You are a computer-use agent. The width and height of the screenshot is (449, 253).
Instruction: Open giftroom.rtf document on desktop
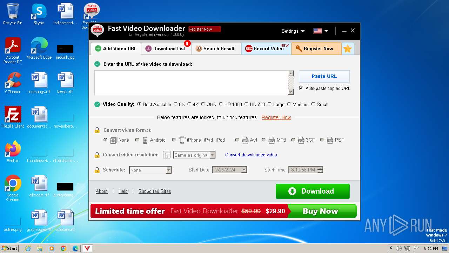pos(39,186)
